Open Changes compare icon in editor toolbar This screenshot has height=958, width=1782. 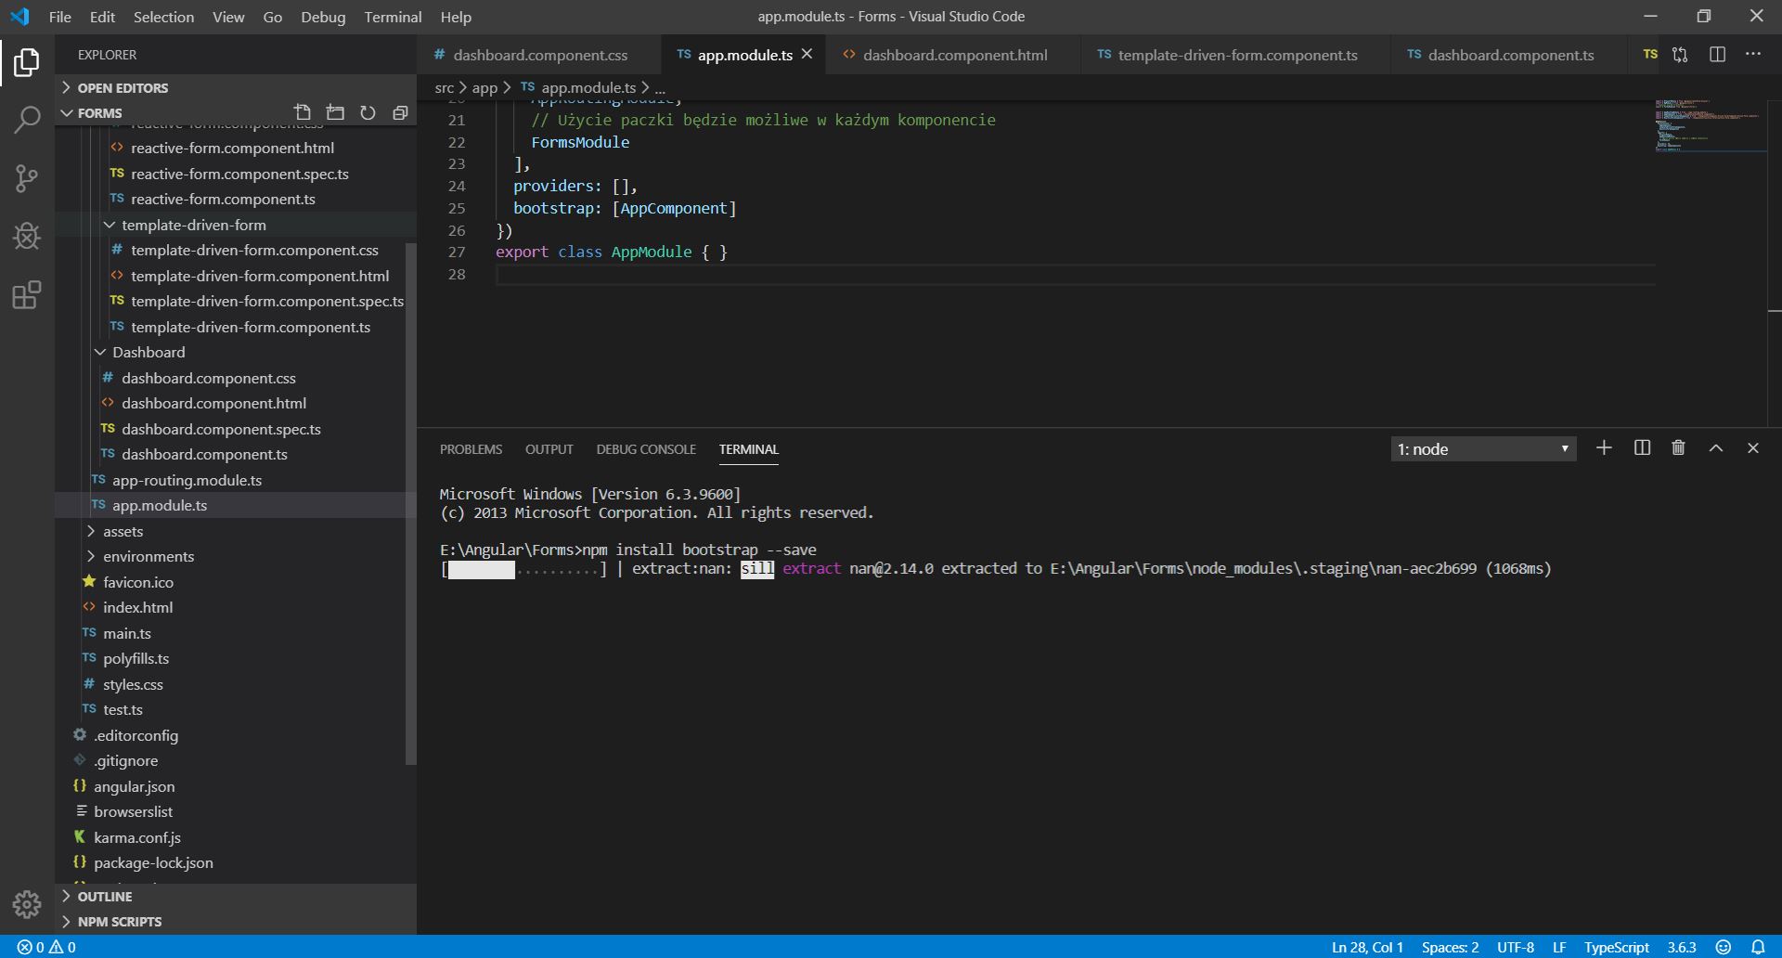point(1680,55)
